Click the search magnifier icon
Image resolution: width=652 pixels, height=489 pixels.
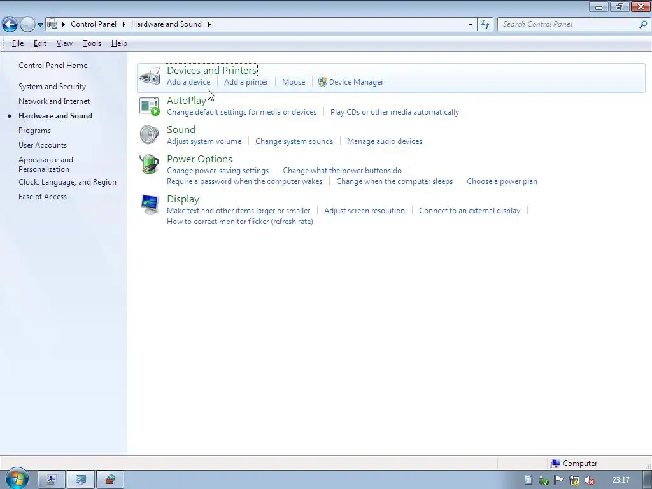[x=643, y=24]
